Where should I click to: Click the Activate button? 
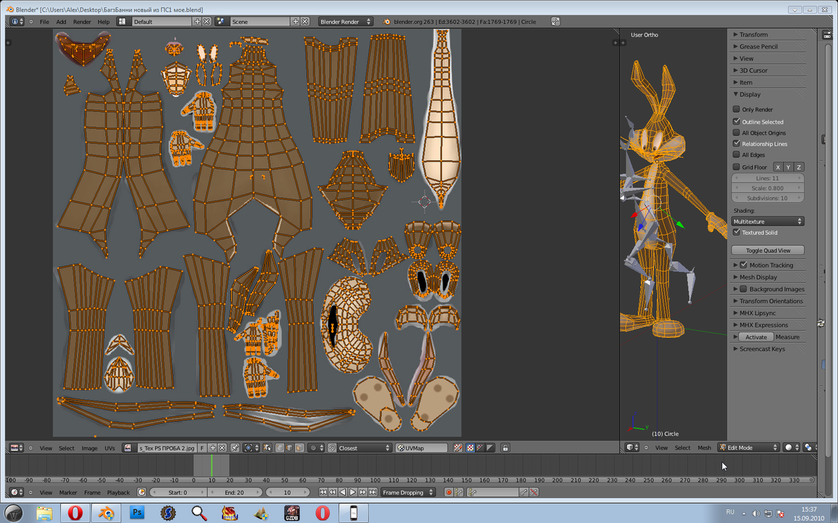[x=756, y=337]
